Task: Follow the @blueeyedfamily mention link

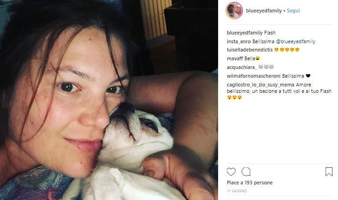Action: tap(296, 41)
